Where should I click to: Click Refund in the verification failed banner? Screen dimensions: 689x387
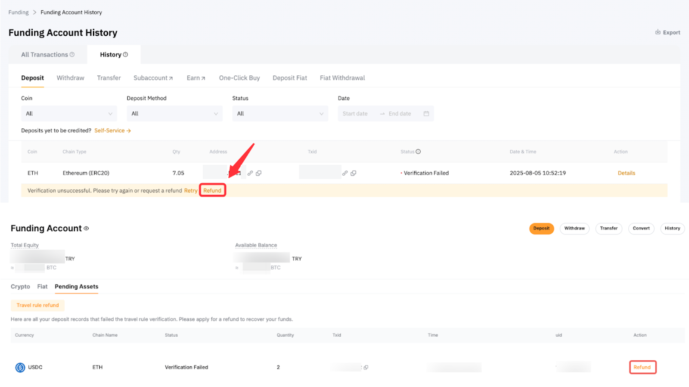coord(212,190)
